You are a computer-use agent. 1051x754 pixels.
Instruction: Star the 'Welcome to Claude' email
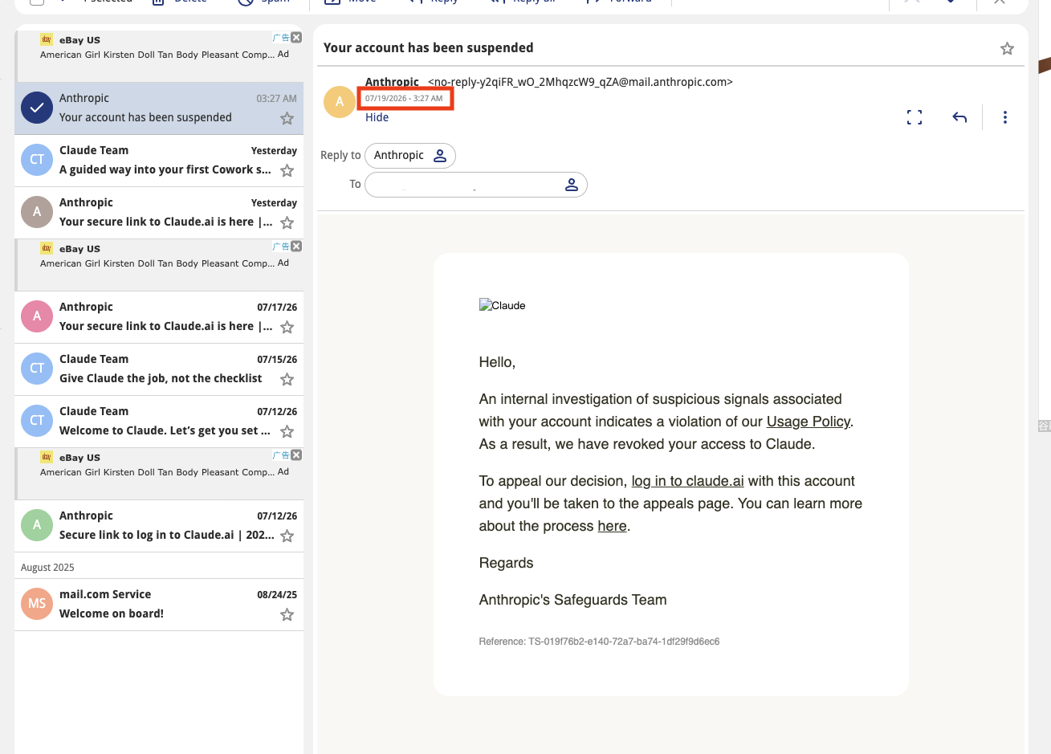287,432
